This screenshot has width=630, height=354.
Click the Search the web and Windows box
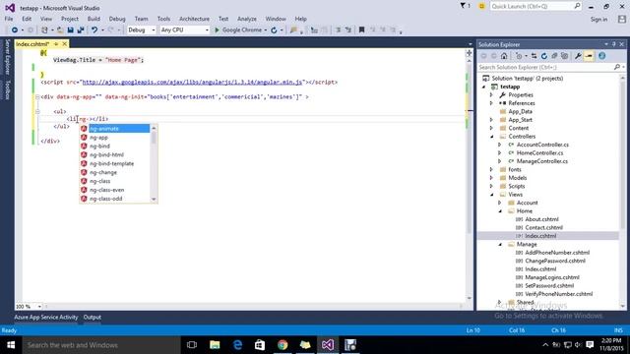(x=101, y=345)
